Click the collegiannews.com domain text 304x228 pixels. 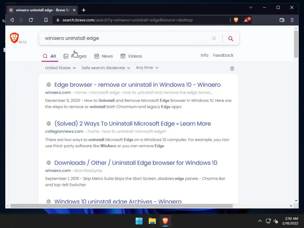64,132
